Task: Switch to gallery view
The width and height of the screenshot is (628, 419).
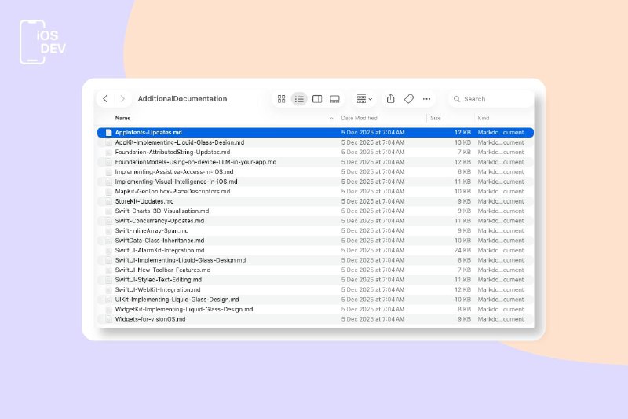Action: [x=335, y=99]
